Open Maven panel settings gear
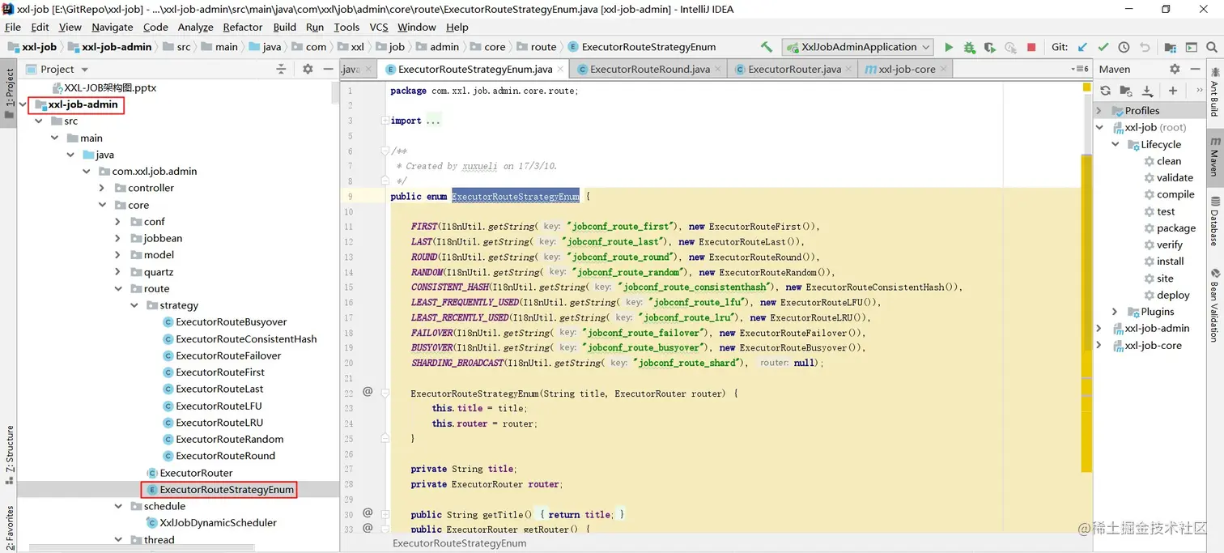Image resolution: width=1224 pixels, height=553 pixels. pyautogui.click(x=1175, y=70)
